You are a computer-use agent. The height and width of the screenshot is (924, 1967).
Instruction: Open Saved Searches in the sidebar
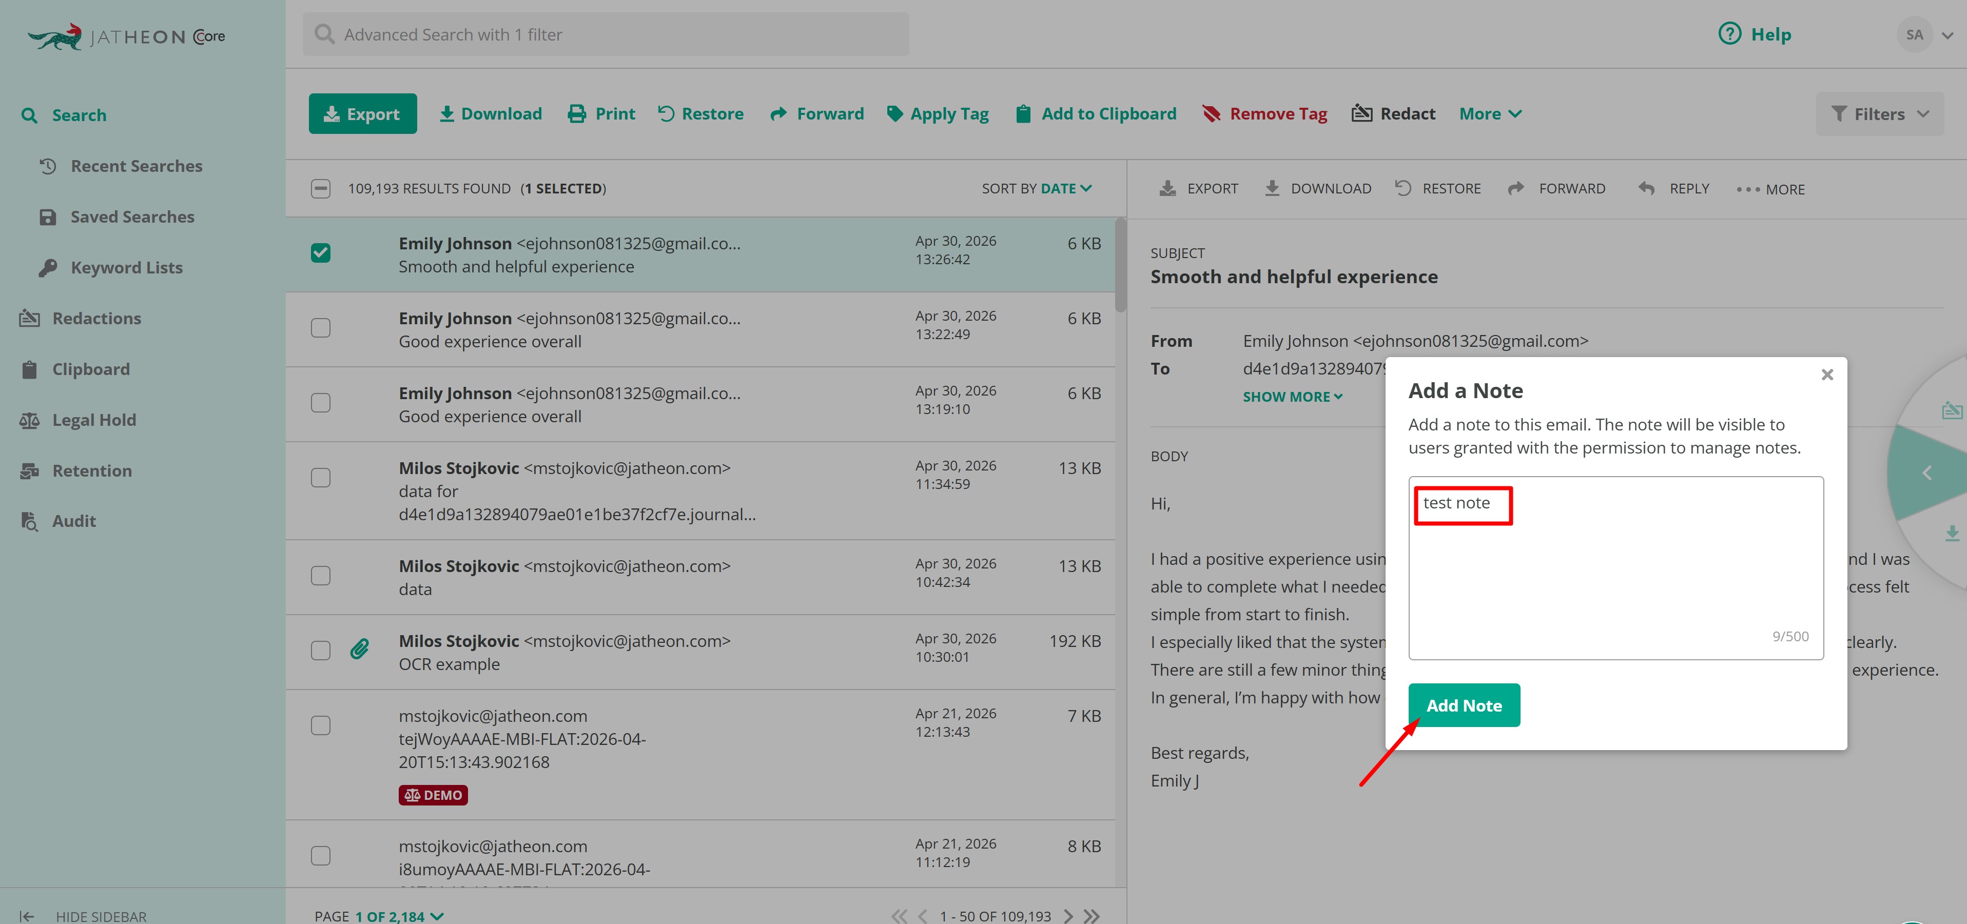117,217
